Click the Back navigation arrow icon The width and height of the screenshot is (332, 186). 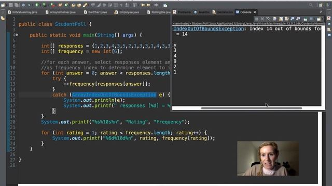[x=148, y=5]
